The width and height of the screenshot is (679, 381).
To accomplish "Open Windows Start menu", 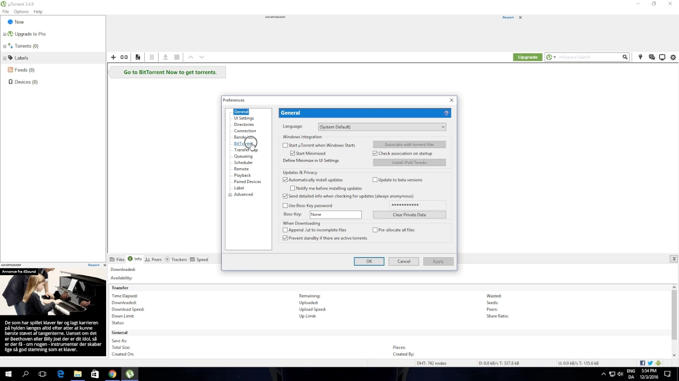I will (8, 374).
